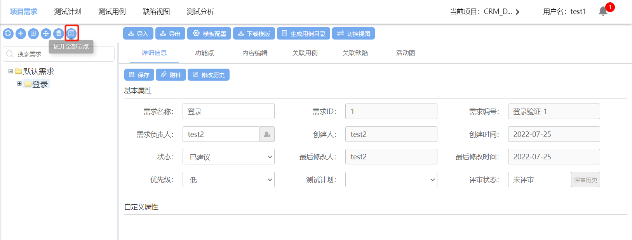
Task: Click the plus icon to add requirement
Action: click(x=21, y=34)
